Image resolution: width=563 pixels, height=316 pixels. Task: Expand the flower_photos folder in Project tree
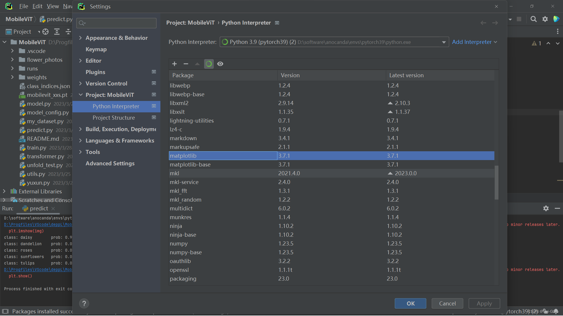pos(12,60)
